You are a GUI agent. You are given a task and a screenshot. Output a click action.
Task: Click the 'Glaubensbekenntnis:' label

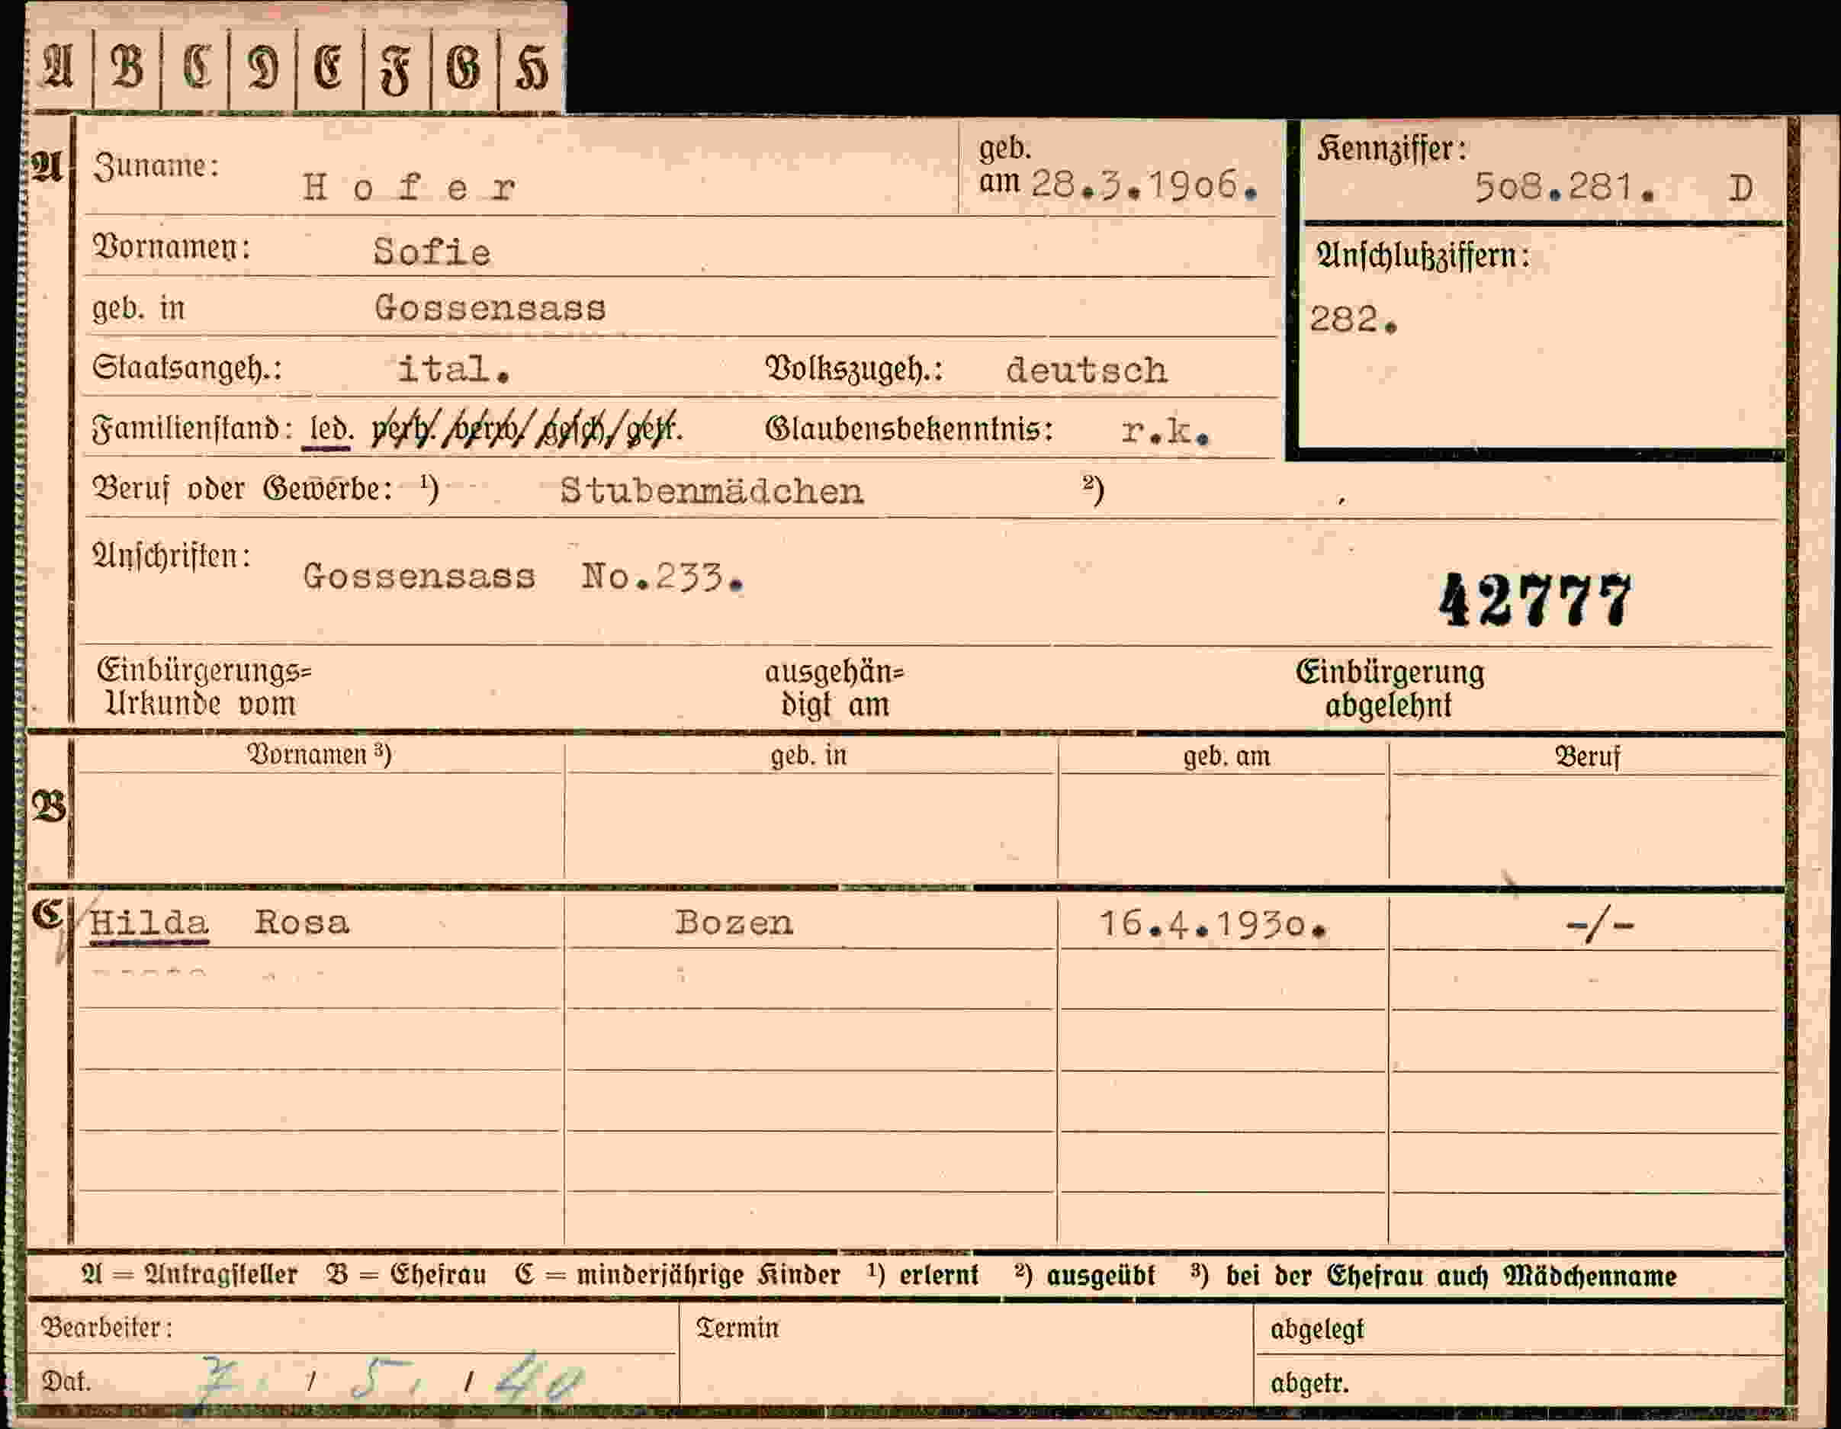coord(909,429)
